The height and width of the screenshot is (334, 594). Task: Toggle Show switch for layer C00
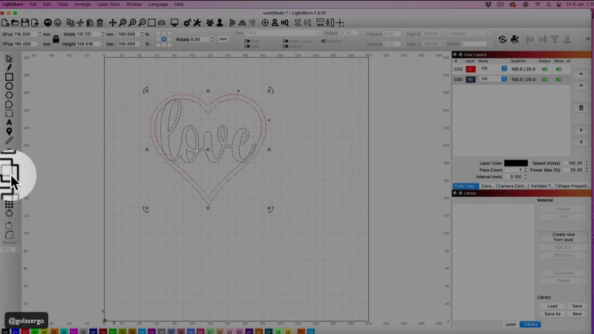point(559,79)
